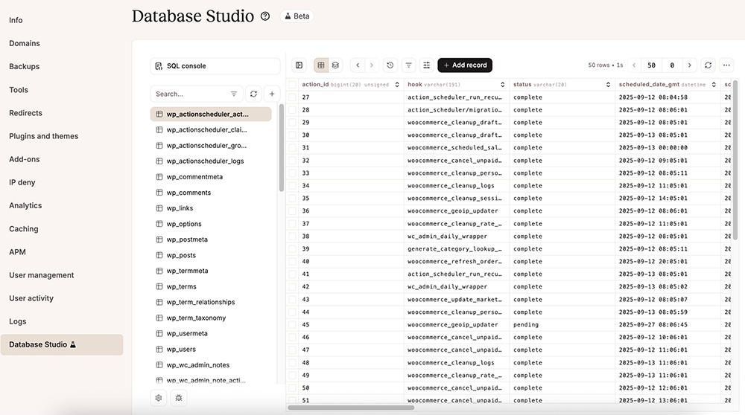Image resolution: width=745 pixels, height=415 pixels.
Task: Click the SQL console icon
Action: click(159, 66)
